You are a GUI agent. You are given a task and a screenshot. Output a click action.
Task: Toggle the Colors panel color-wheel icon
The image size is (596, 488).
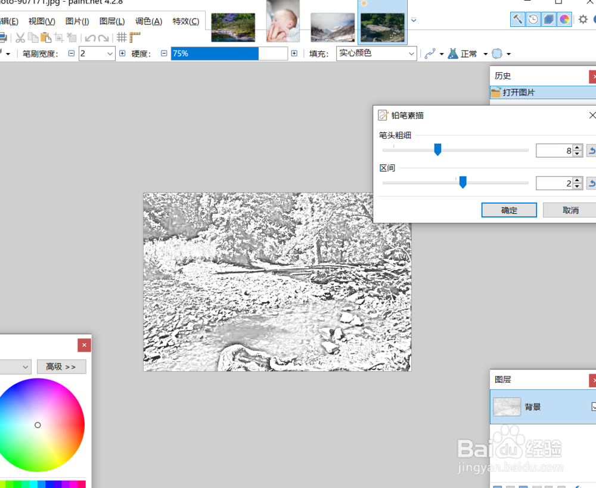click(x=564, y=19)
